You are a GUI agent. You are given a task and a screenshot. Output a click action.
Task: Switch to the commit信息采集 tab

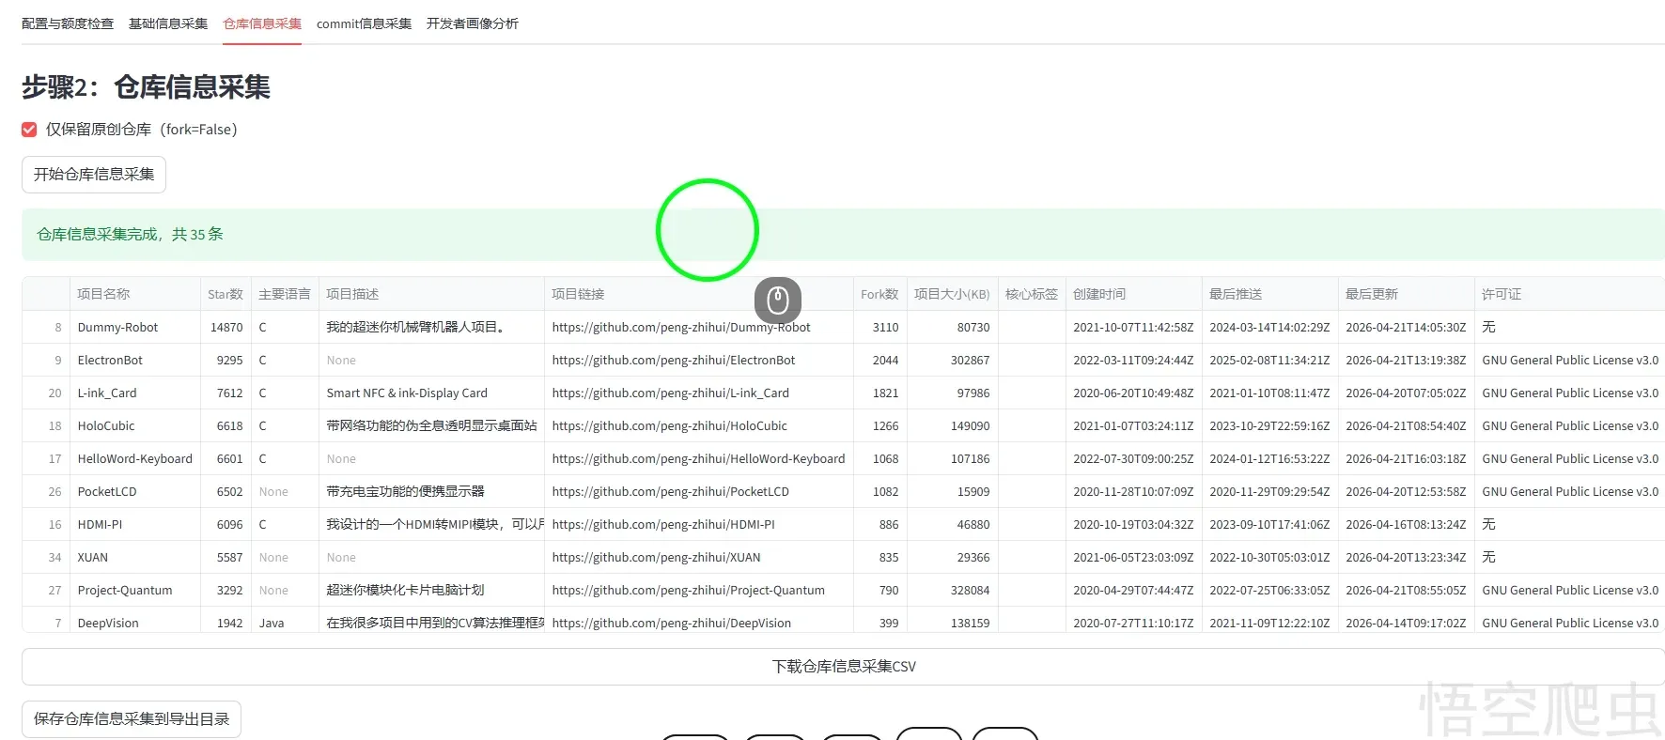364,23
